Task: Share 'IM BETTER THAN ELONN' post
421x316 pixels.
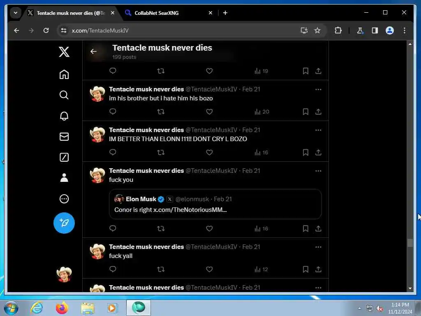Action: 318,152
